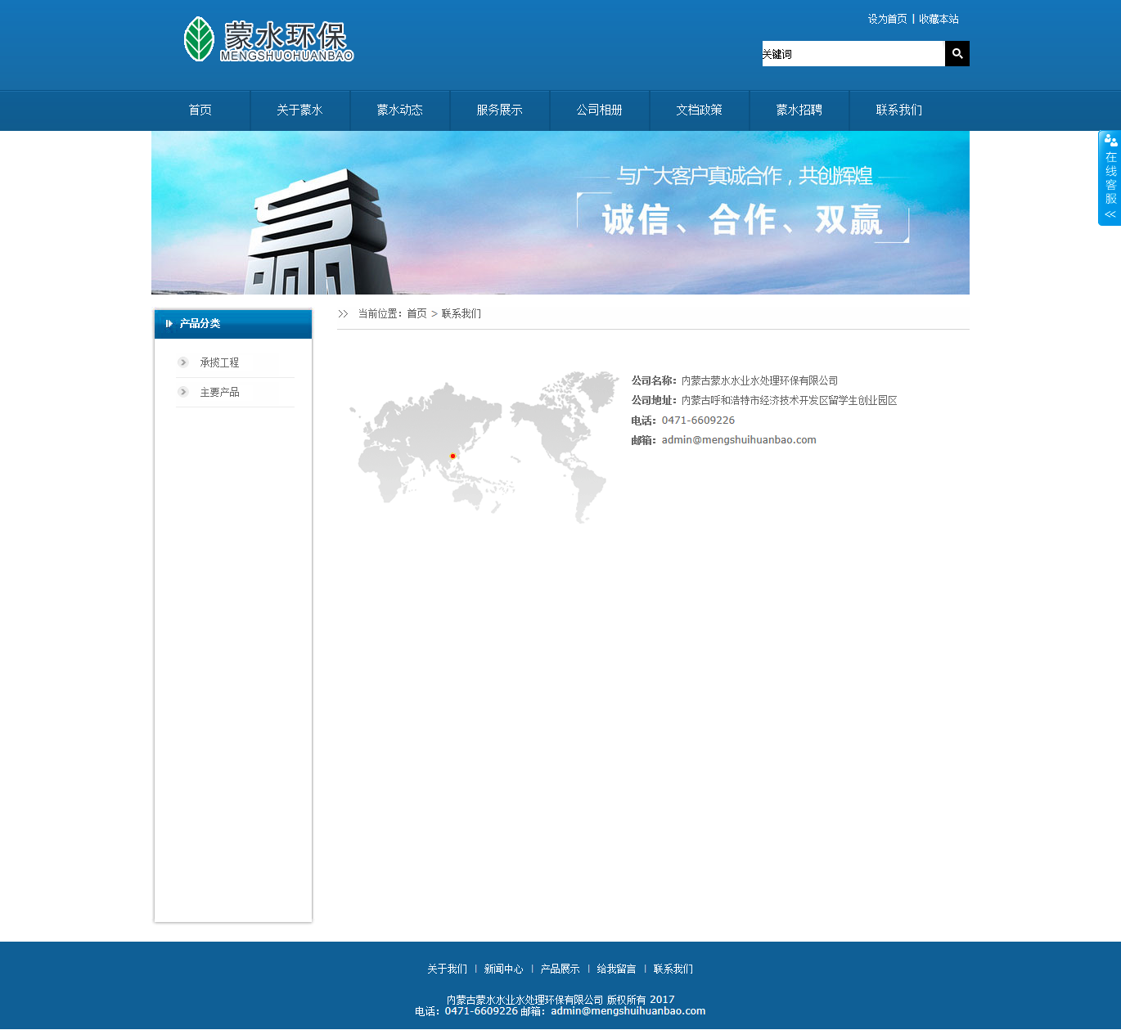Open the 首页 navigation menu item
Image resolution: width=1121 pixels, height=1030 pixels.
(200, 110)
